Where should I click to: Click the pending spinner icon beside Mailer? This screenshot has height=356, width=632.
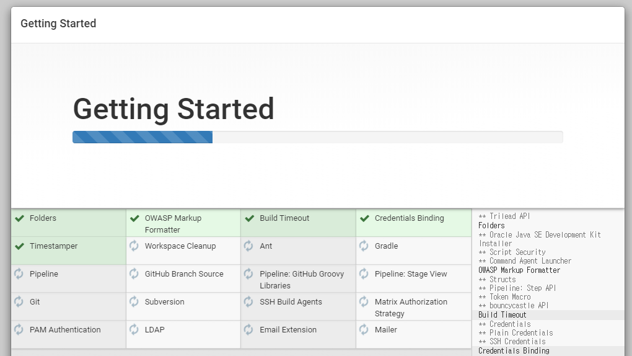364,329
